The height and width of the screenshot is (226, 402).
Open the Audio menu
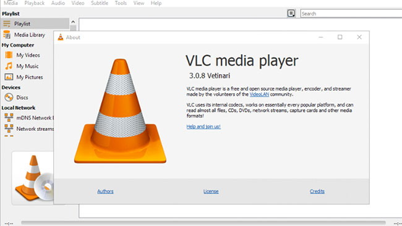click(58, 3)
